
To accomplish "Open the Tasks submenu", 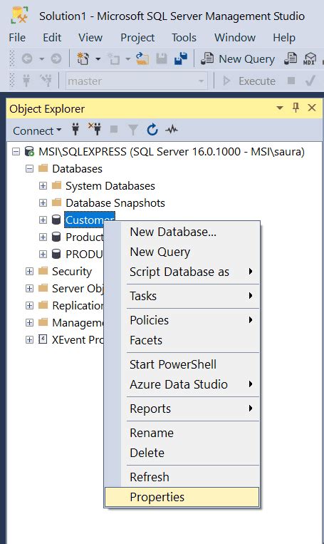I will (182, 296).
